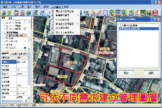The height and width of the screenshot is (108, 162).
Task: Open the GPS menu
Action: 46,7
